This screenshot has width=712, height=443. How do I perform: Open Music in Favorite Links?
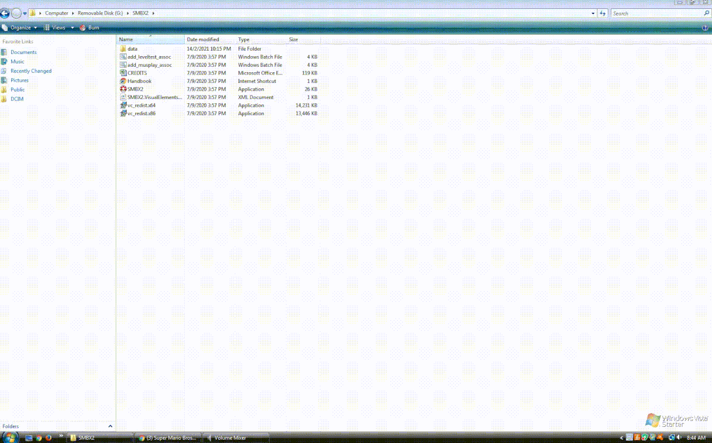17,62
